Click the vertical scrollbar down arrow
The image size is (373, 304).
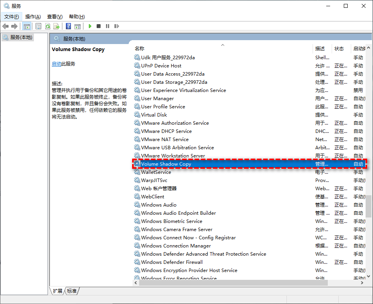(x=368, y=276)
